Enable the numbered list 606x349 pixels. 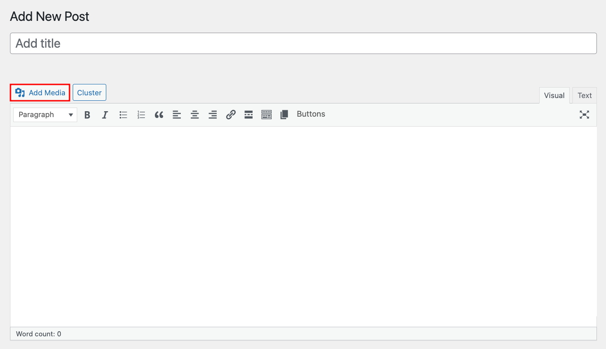tap(141, 114)
